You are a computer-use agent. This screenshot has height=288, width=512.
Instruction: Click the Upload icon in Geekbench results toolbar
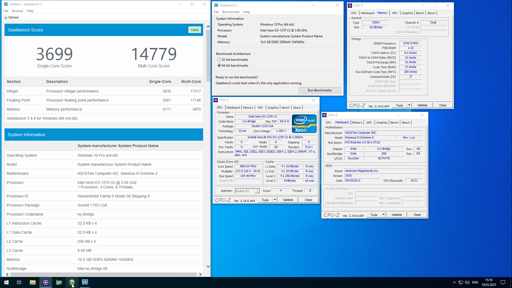[5, 17]
